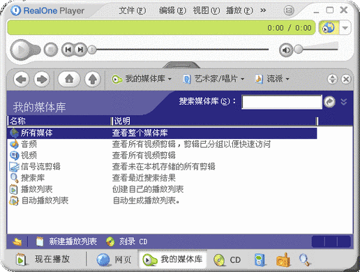Open the 艺术家/唱片 dropdown
Viewport: 360px width, 272px height.
[x=213, y=79]
